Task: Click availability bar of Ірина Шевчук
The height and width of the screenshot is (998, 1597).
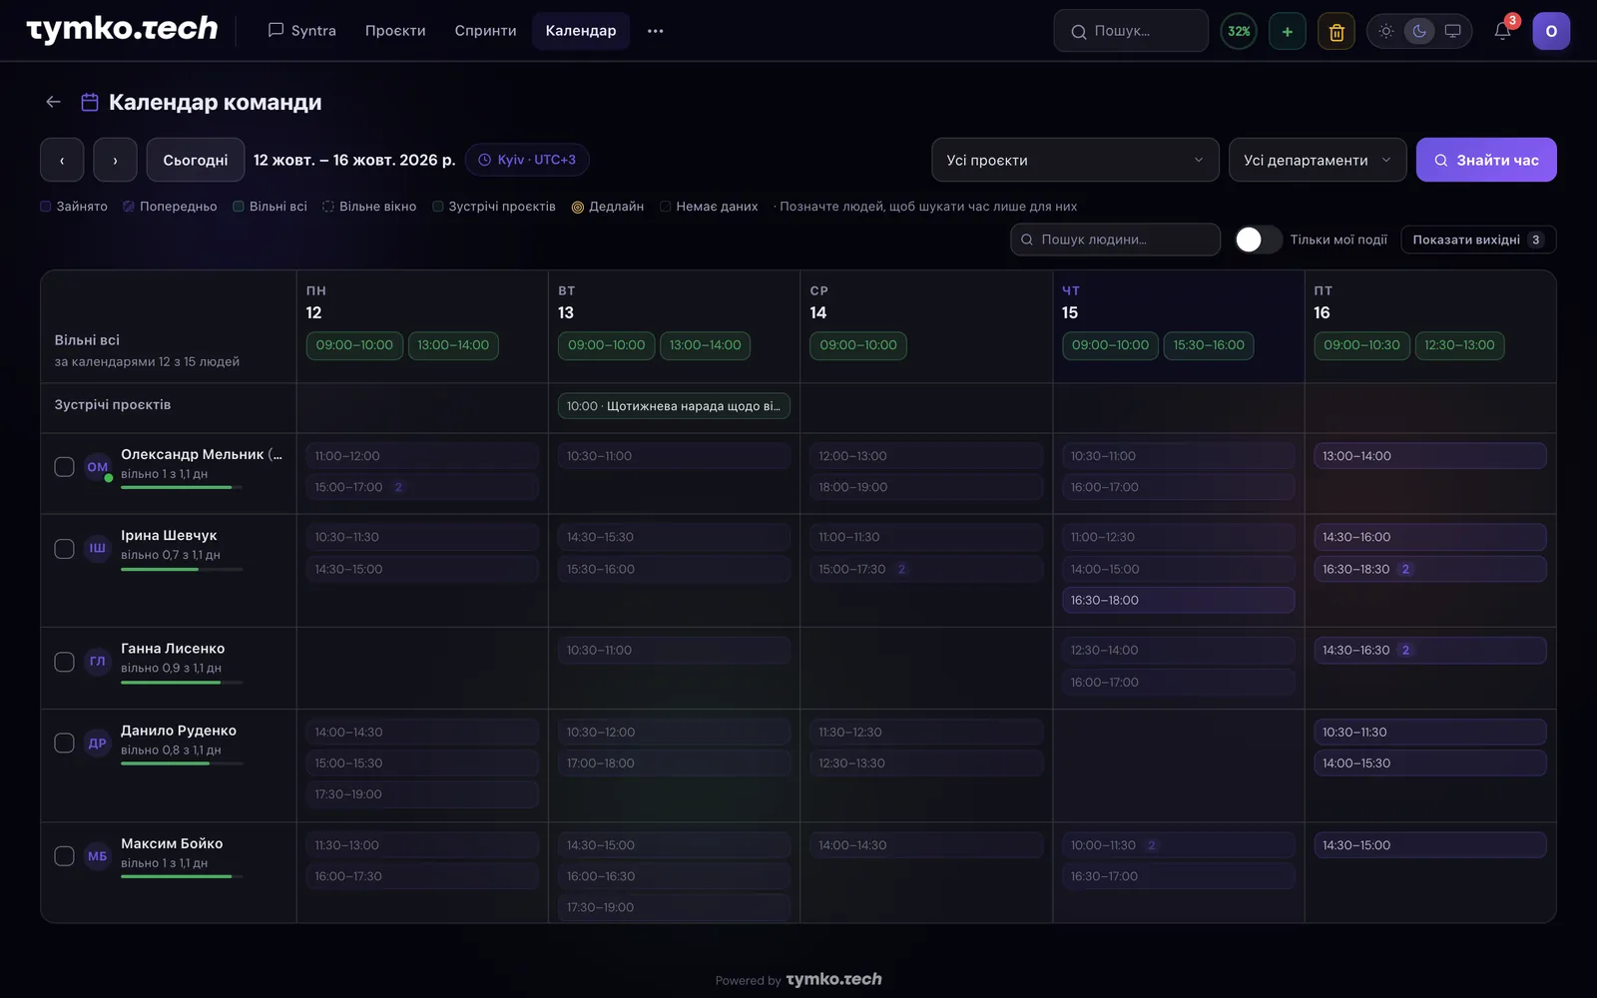Action: [182, 569]
